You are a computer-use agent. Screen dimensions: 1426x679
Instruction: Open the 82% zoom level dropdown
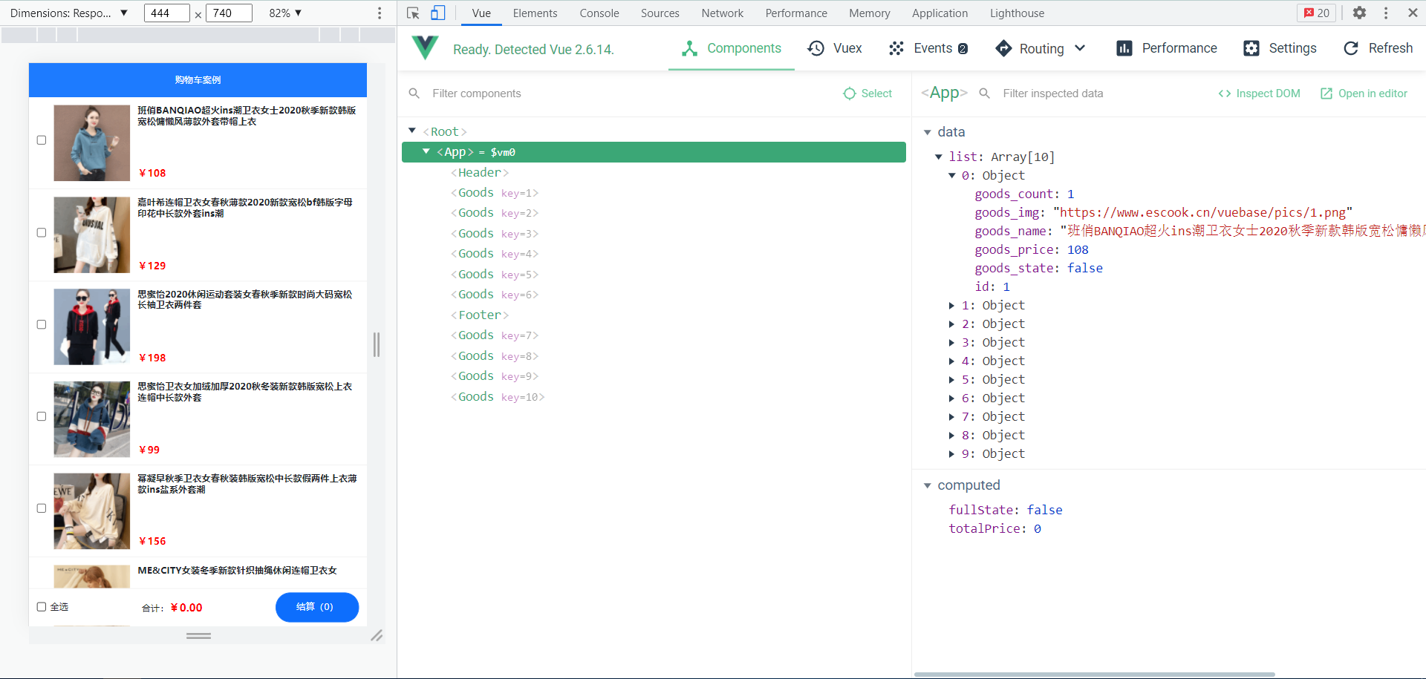[286, 13]
